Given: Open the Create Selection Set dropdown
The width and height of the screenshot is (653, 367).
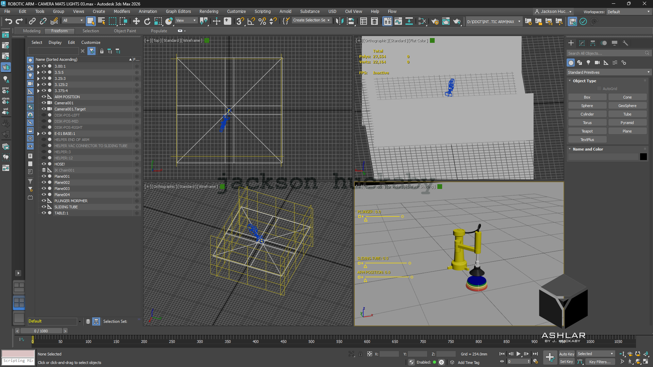Looking at the screenshot, I should click(x=312, y=20).
